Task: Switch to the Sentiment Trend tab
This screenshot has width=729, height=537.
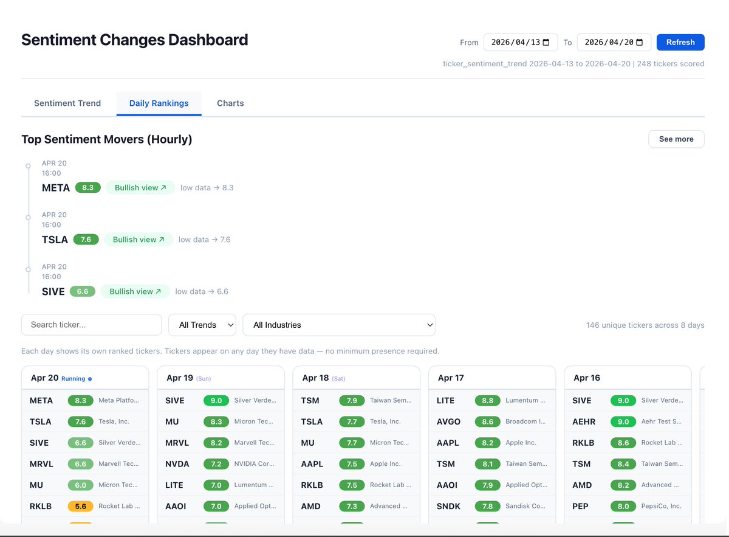Action: (67, 103)
